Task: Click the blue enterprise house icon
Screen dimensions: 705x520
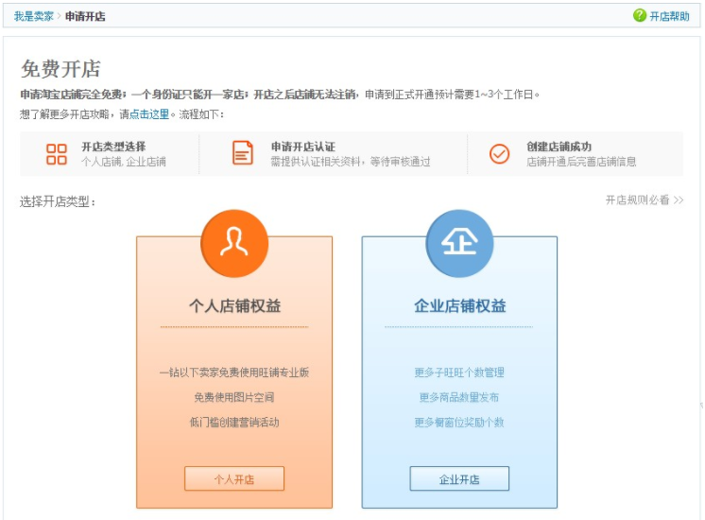Action: coord(459,243)
